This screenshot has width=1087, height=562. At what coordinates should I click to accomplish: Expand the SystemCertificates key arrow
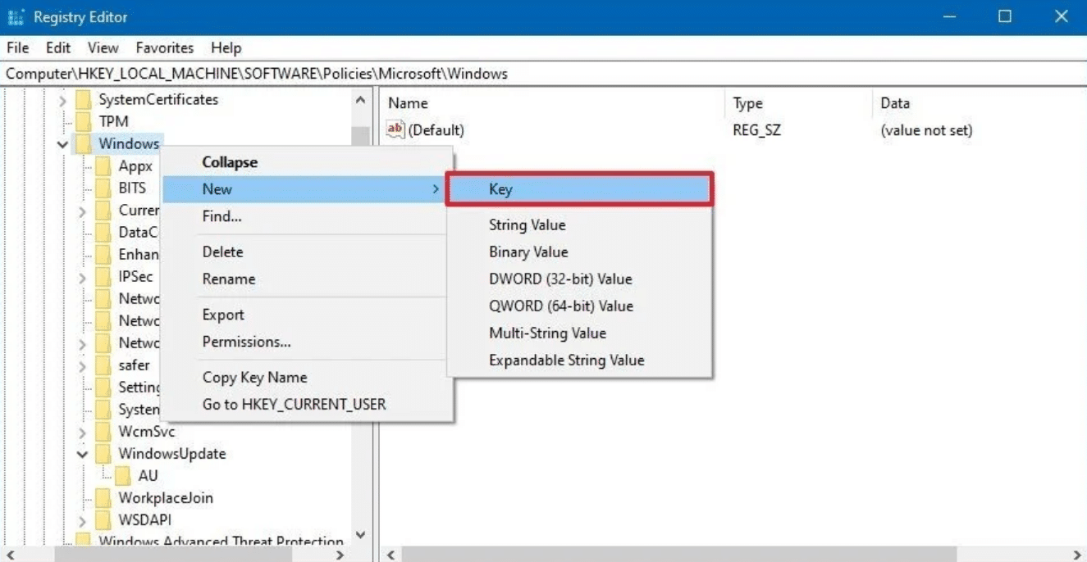pyautogui.click(x=62, y=100)
